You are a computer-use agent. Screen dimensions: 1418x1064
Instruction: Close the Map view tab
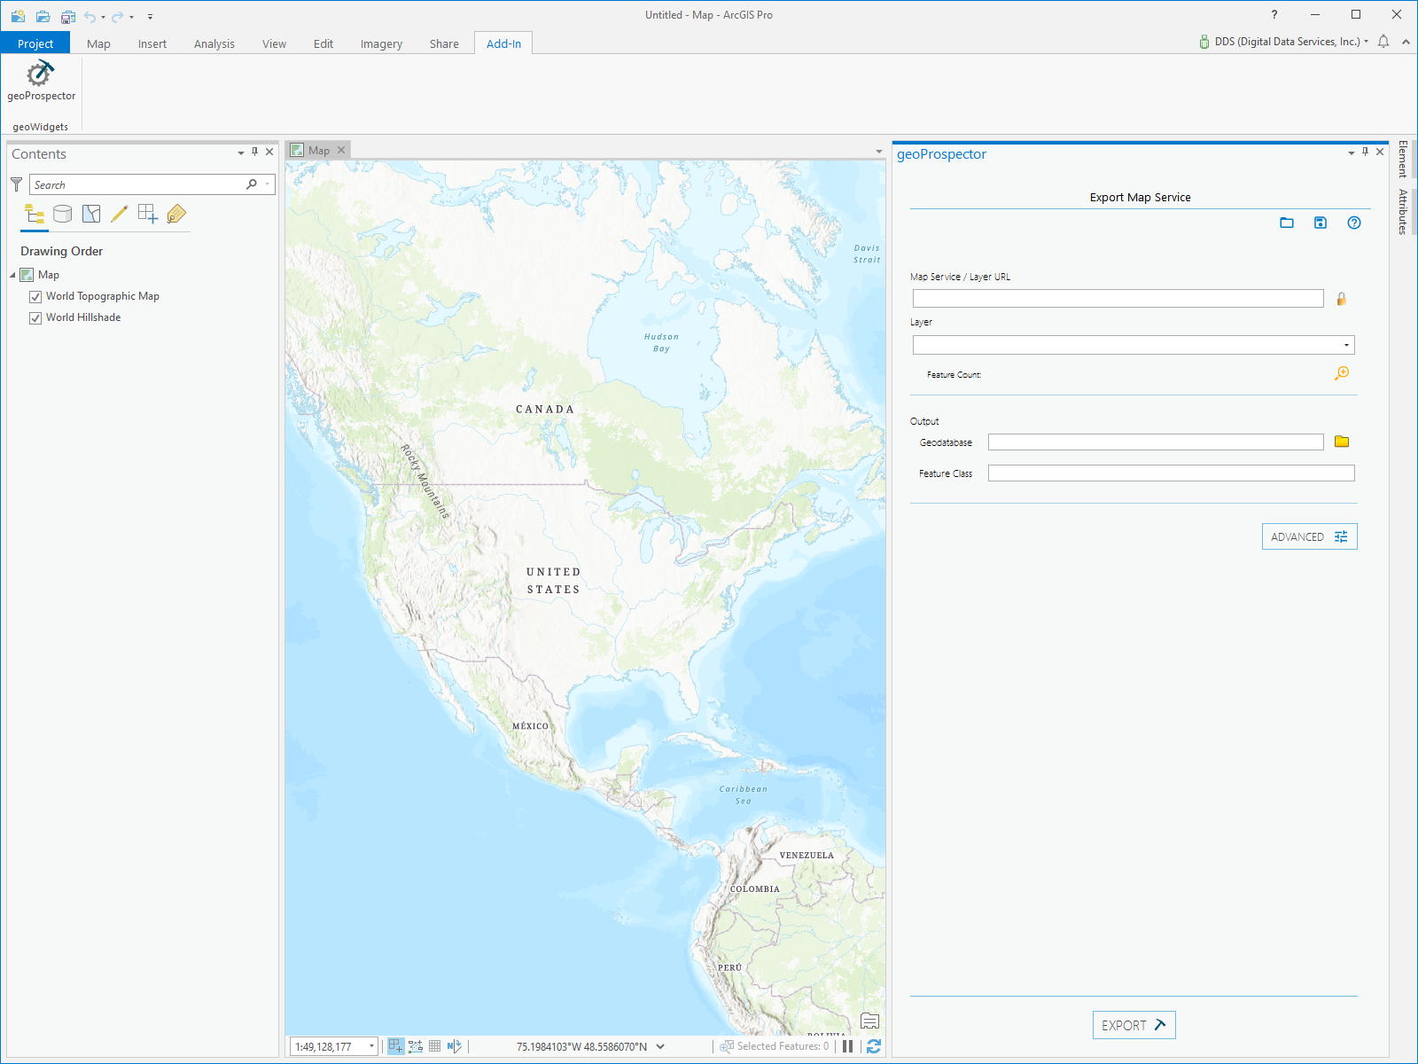[x=341, y=151]
